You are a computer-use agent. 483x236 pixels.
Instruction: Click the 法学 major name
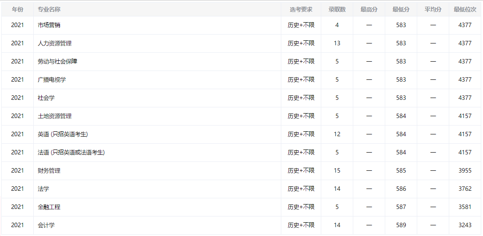(x=44, y=189)
